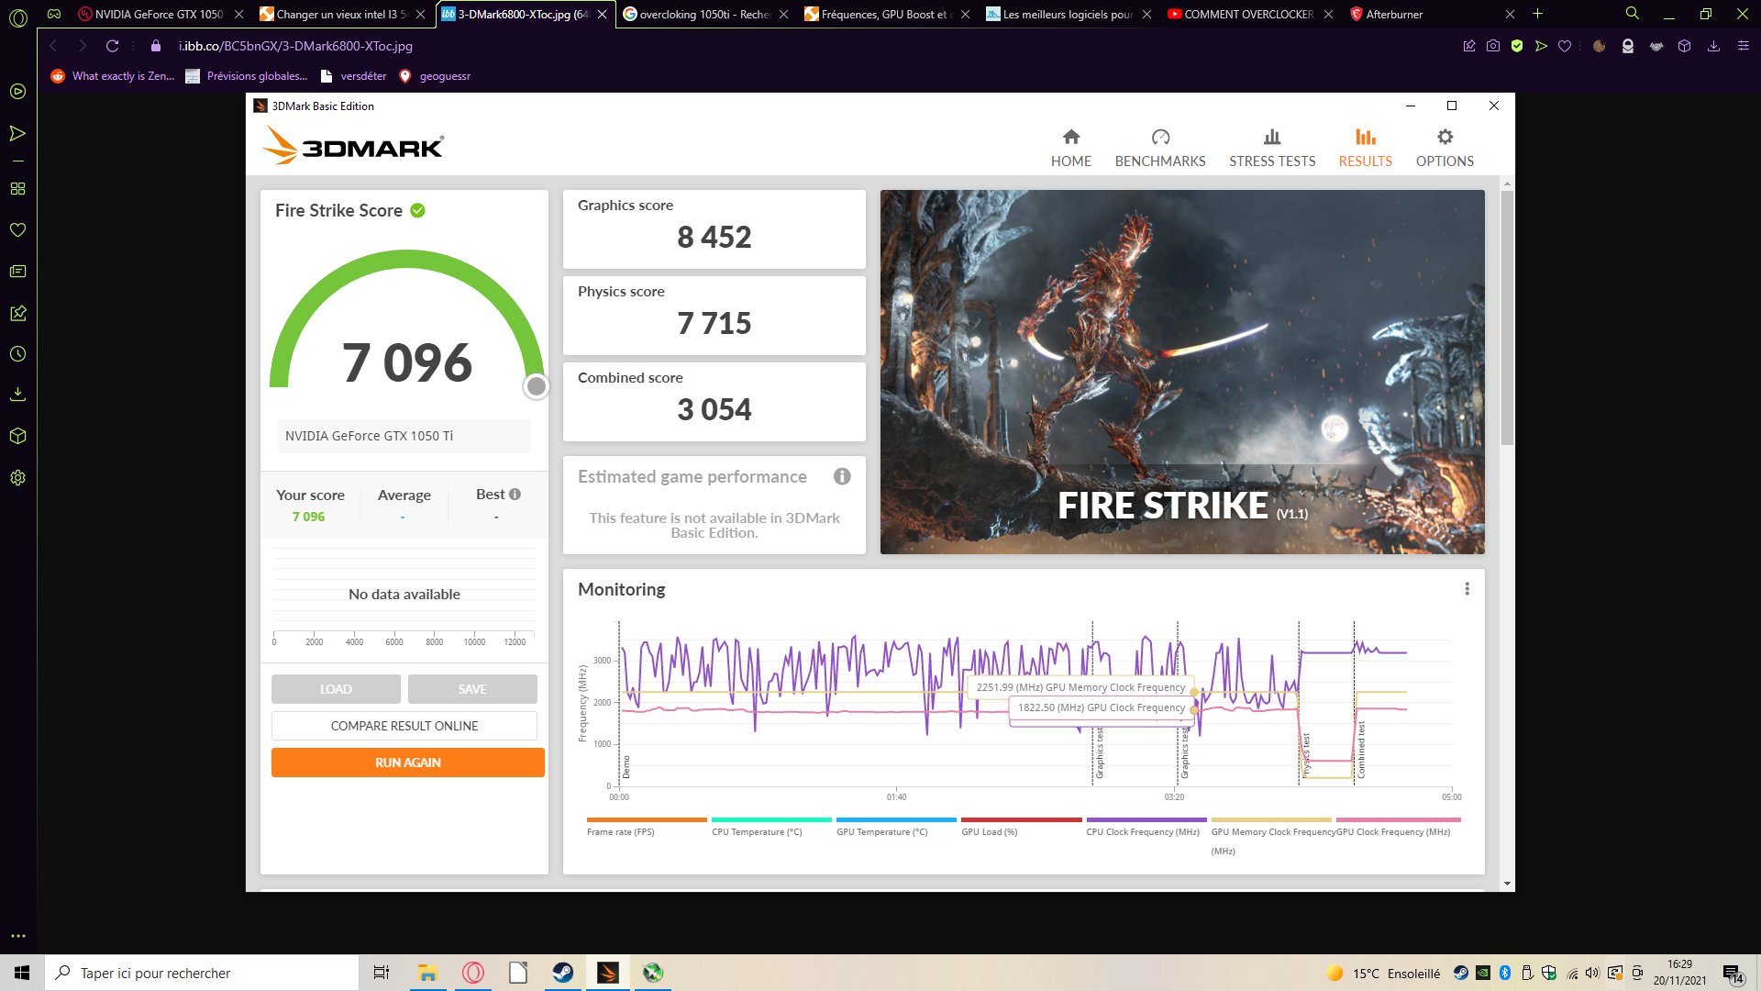Open new browser tab with plus
The width and height of the screenshot is (1761, 991).
click(x=1538, y=14)
